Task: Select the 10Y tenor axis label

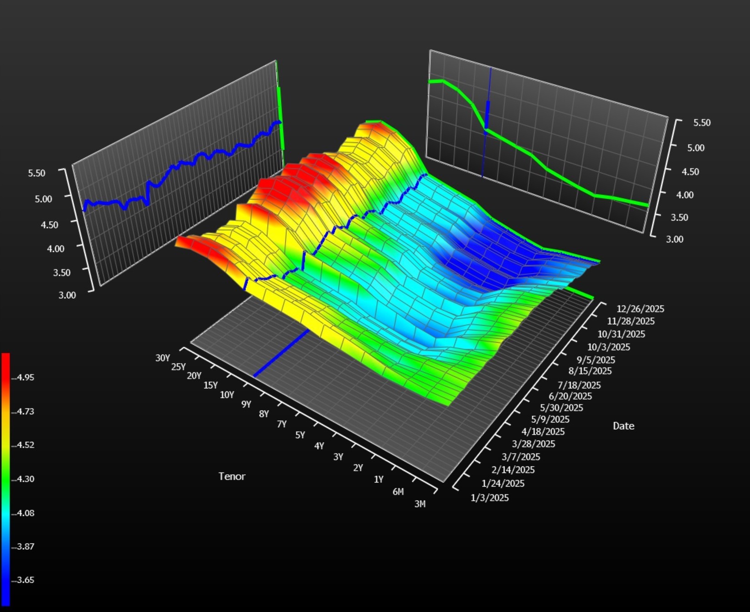Action: (x=227, y=395)
